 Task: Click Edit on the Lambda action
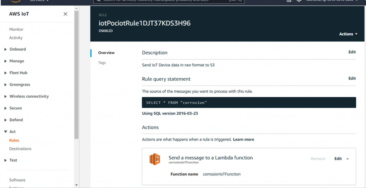[x=338, y=159]
